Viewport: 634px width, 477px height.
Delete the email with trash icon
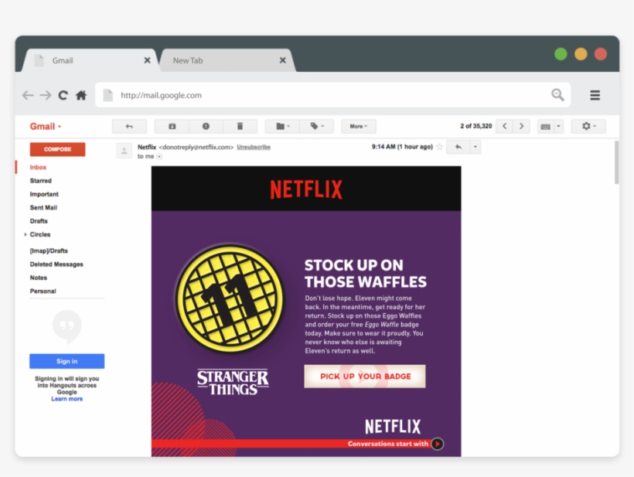coord(240,127)
